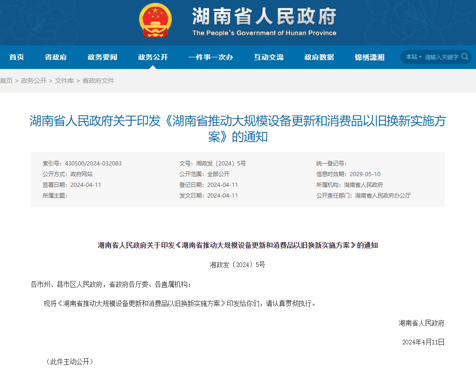Open the 政务公开 navigation tab
The height and width of the screenshot is (377, 476).
(153, 57)
